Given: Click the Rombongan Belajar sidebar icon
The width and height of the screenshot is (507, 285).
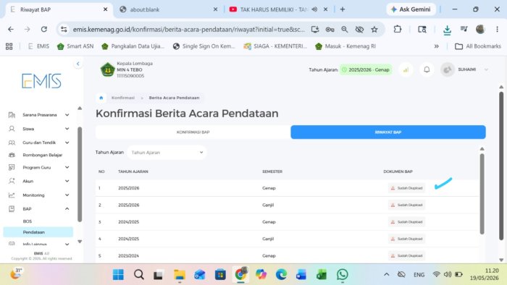Looking at the screenshot, I should [x=12, y=155].
